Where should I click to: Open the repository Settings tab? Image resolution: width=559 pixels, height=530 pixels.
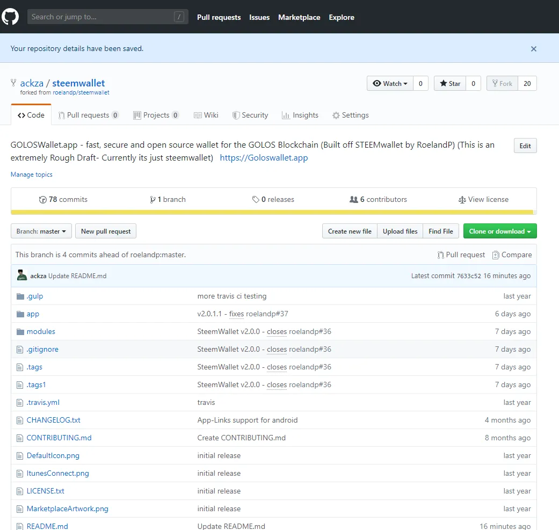pos(351,115)
